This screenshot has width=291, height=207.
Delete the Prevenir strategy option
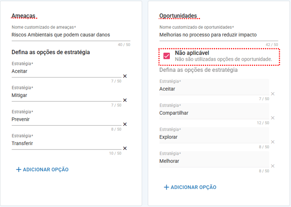point(125,124)
